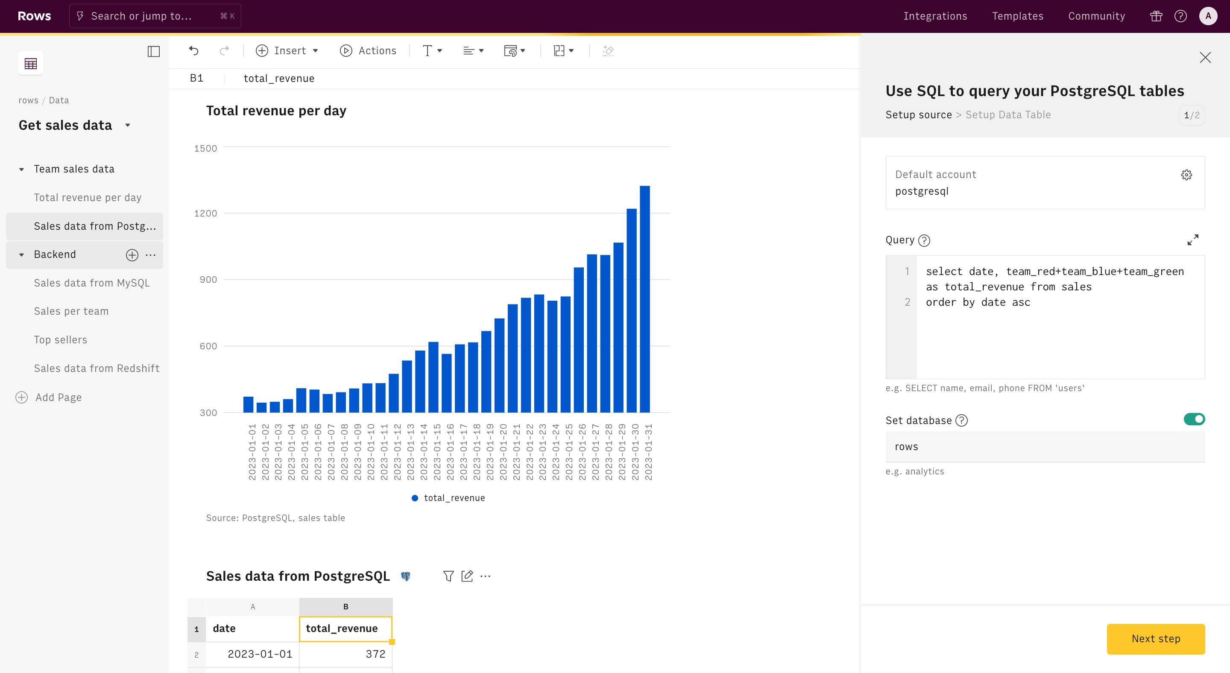Click the Next step button
This screenshot has height=673, width=1230.
1155,638
